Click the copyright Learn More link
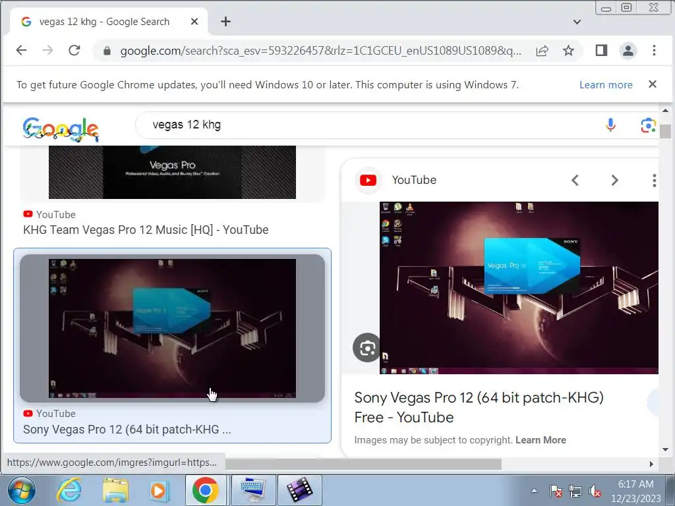 [x=541, y=440]
